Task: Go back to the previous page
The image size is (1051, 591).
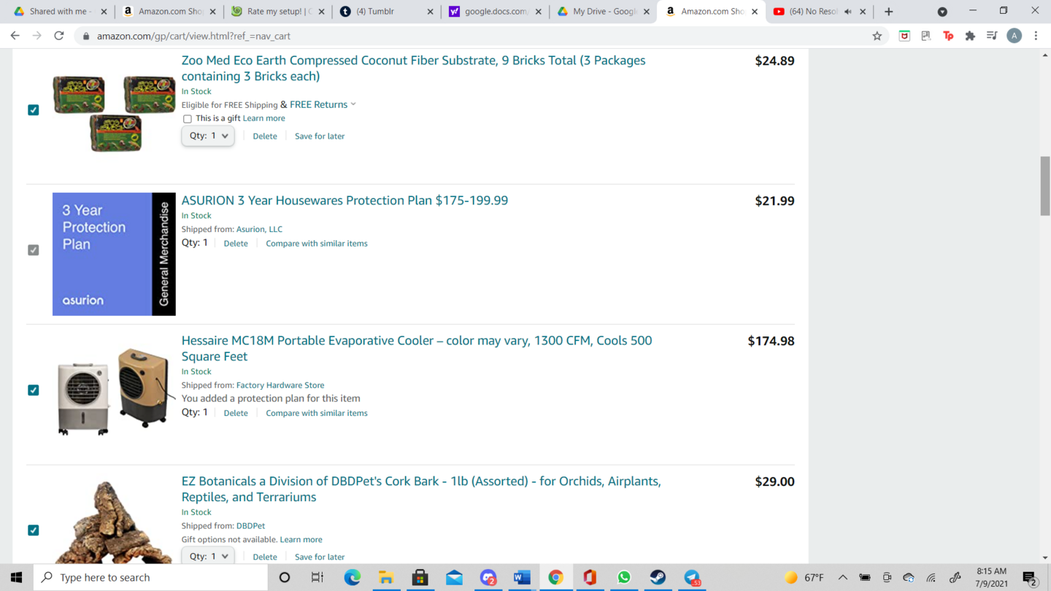Action: [15, 36]
